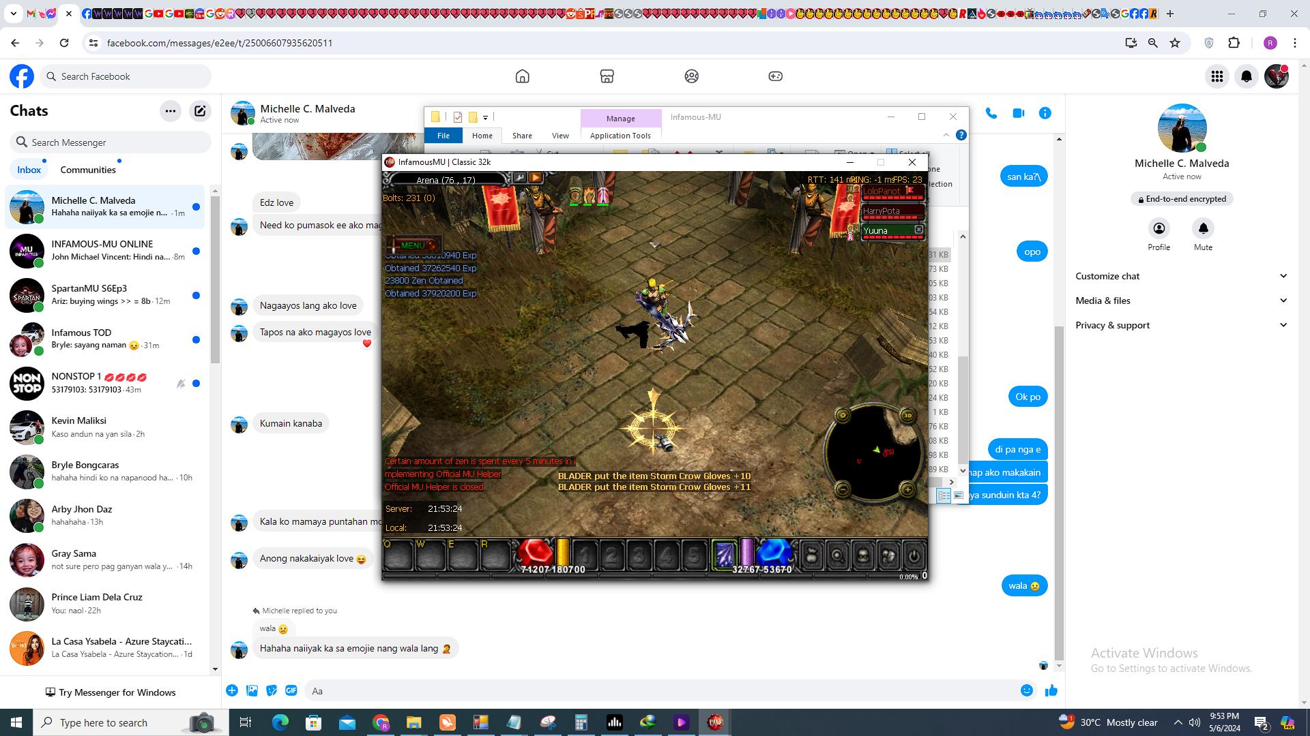Open the game MENU button
The height and width of the screenshot is (736, 1310).
click(413, 245)
